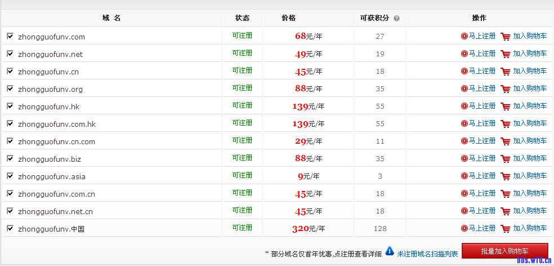Screen dimensions: 554x266
Task: Click 可注册 status in zhongguofunv.com row
Action: click(242, 36)
